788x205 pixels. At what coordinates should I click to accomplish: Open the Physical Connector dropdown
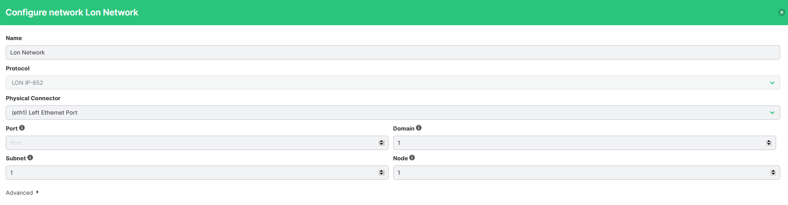click(x=393, y=112)
